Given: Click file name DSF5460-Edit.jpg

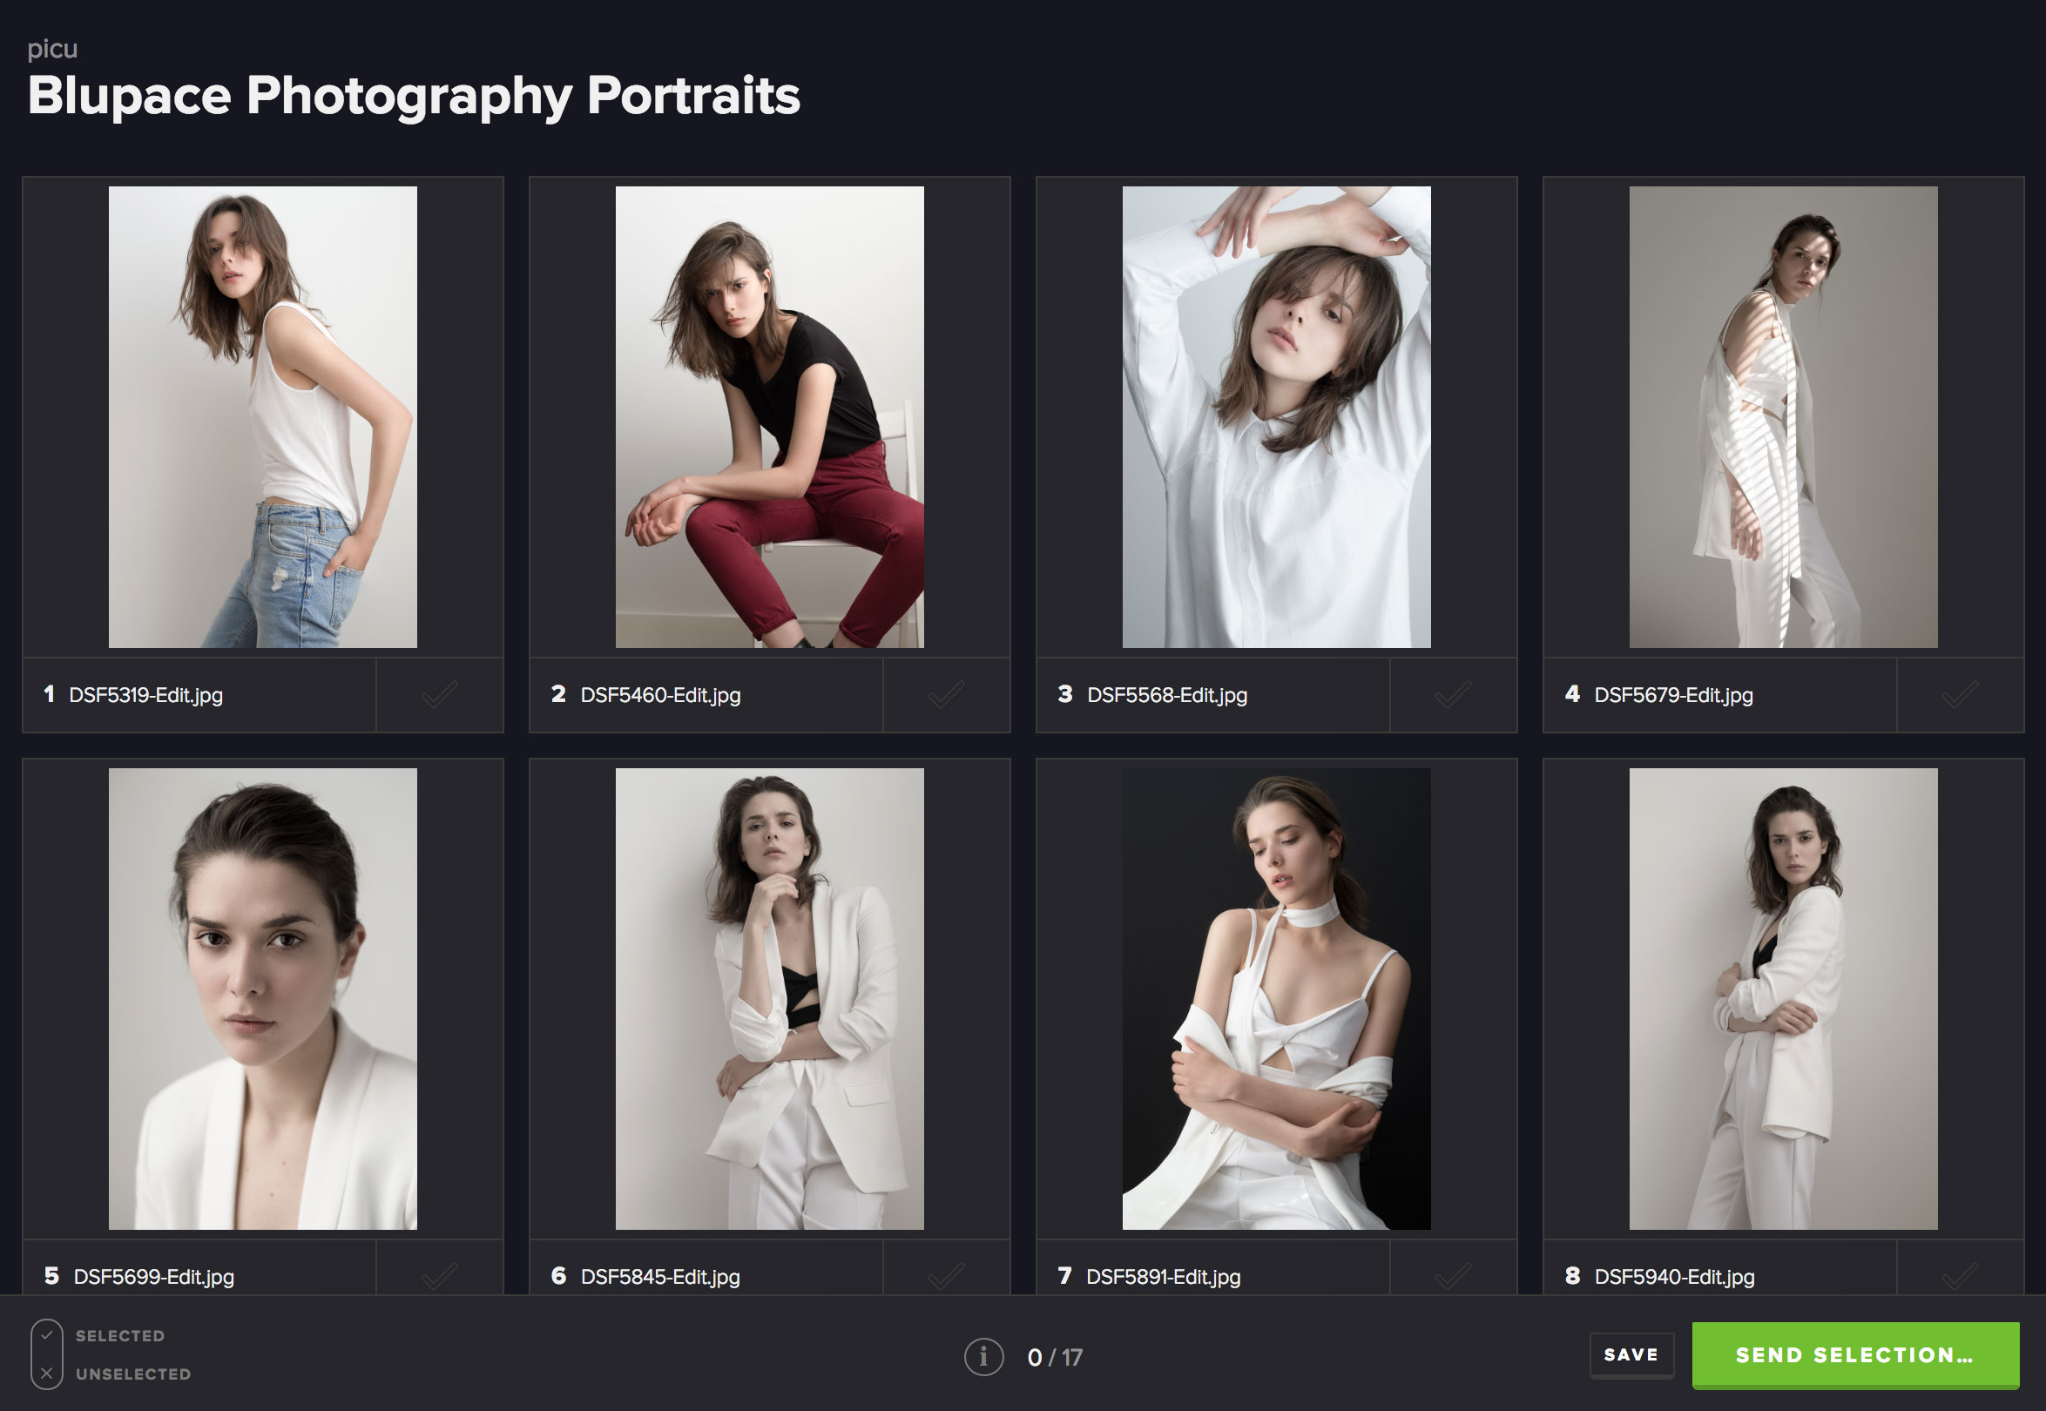Looking at the screenshot, I should click(660, 695).
